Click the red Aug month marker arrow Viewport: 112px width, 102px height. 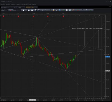click(34, 17)
